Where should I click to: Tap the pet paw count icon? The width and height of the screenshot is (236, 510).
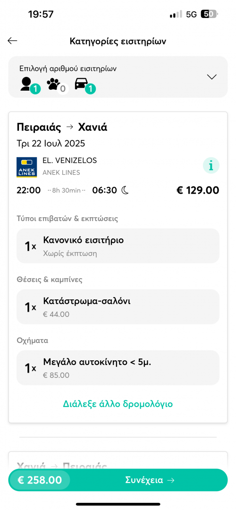58,85
